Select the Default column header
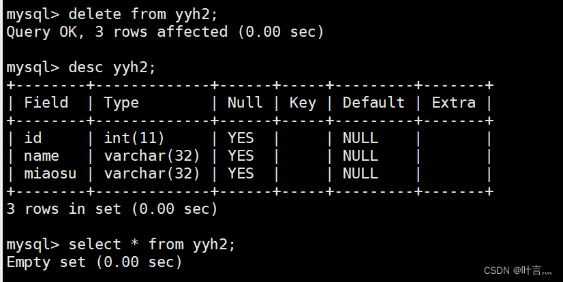 pyautogui.click(x=374, y=103)
